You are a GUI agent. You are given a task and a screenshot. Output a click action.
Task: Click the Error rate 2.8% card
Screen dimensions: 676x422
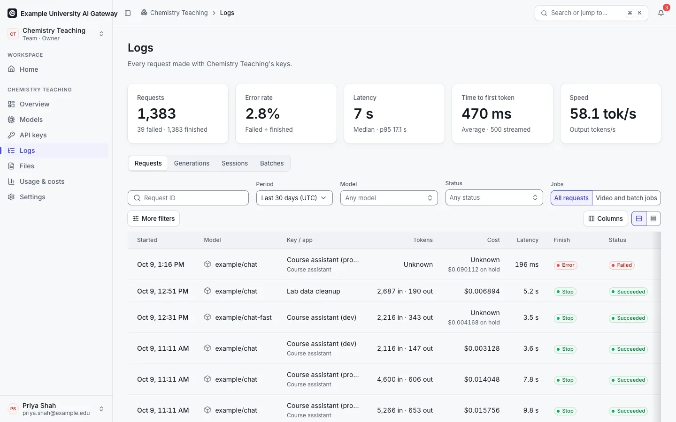click(286, 113)
